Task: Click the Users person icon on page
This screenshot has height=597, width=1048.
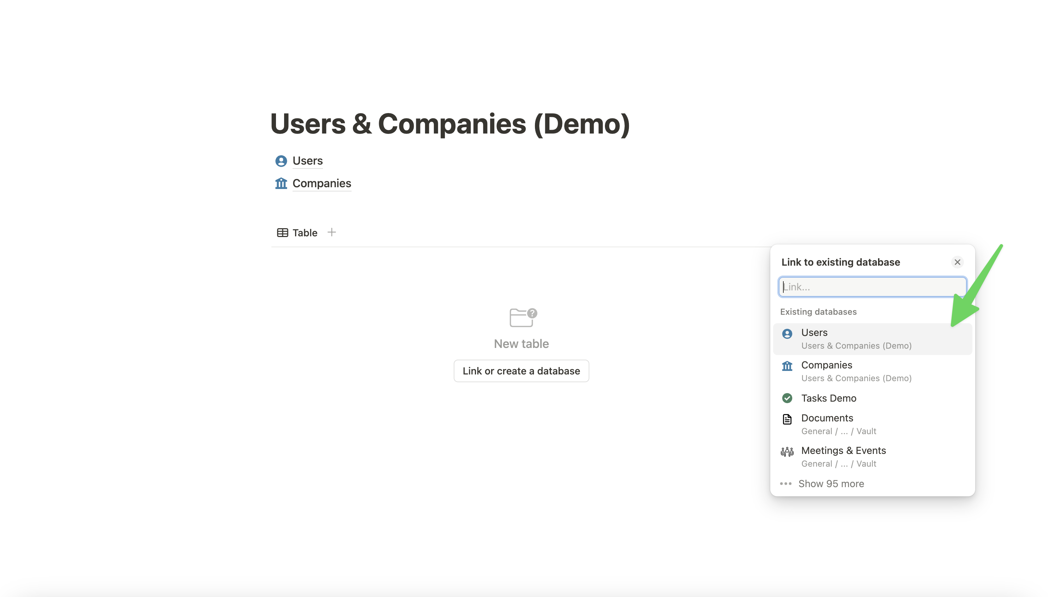Action: [x=281, y=161]
